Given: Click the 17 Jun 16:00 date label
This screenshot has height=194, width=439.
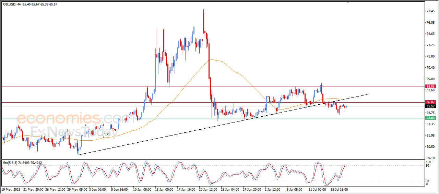Looking at the screenshot, I should (x=187, y=189).
